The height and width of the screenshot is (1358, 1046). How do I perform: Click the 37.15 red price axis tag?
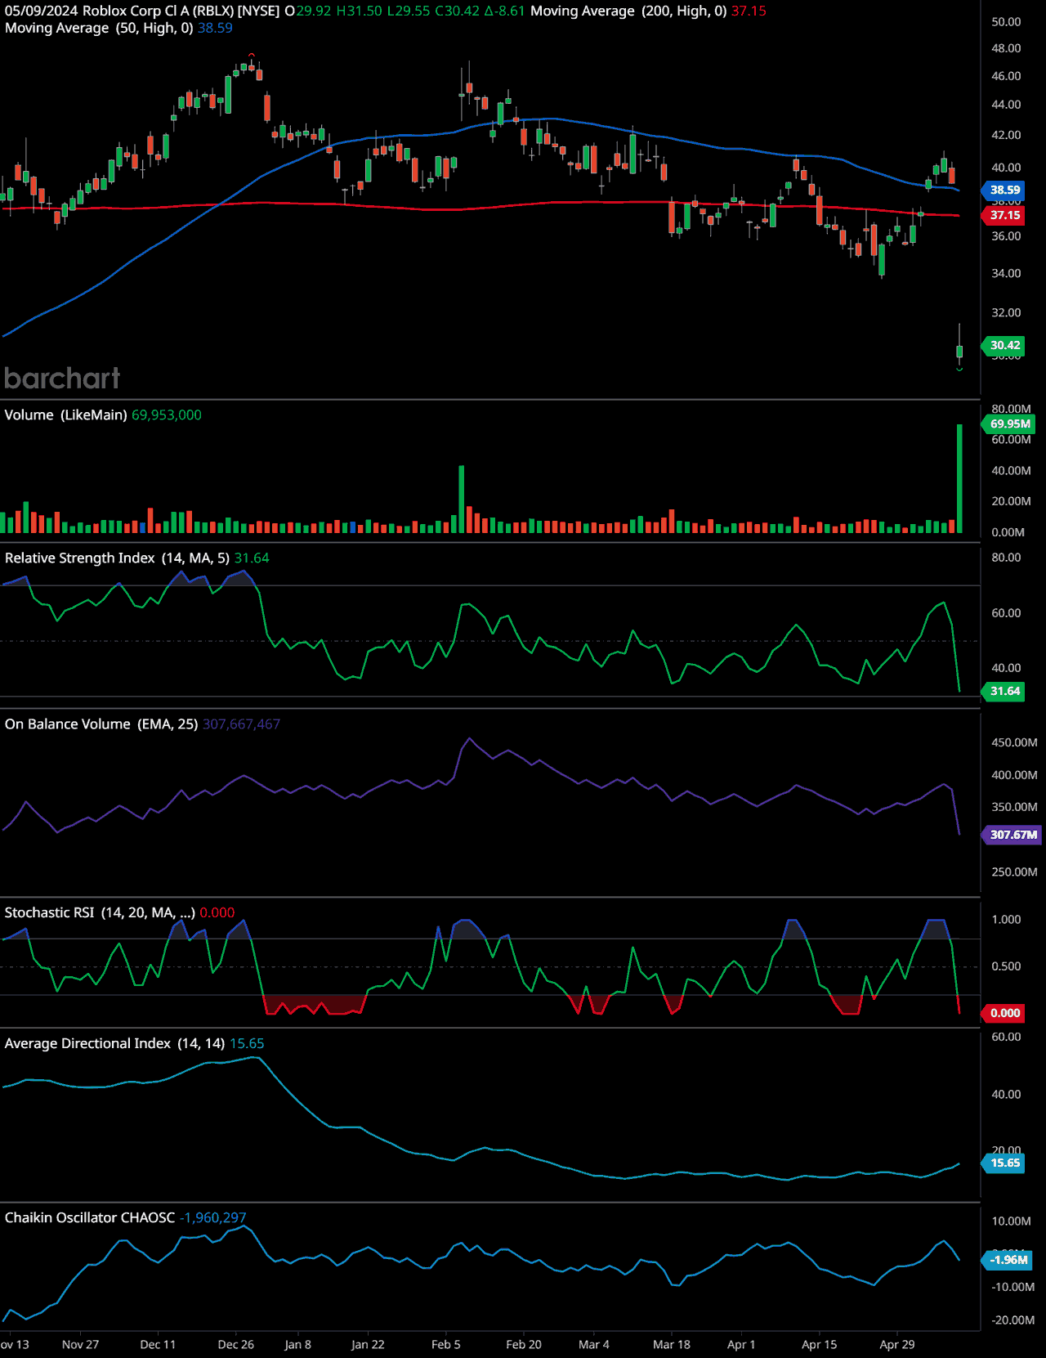coord(1004,215)
